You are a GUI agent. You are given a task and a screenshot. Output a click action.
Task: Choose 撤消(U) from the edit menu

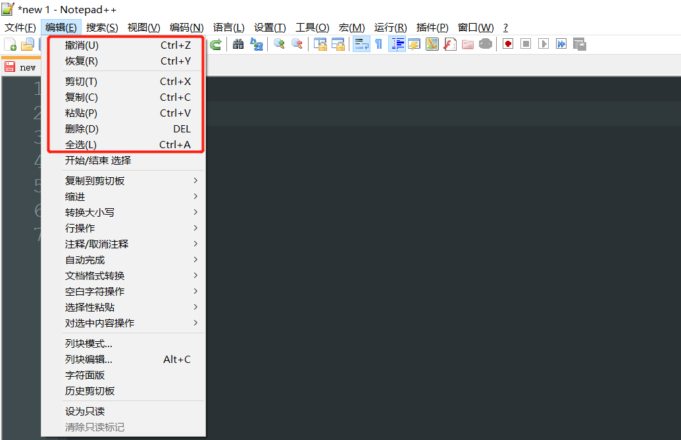click(x=123, y=45)
